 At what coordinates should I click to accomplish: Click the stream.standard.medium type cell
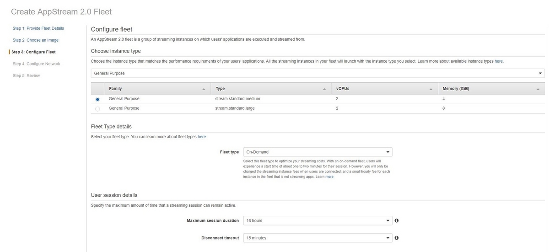point(237,99)
